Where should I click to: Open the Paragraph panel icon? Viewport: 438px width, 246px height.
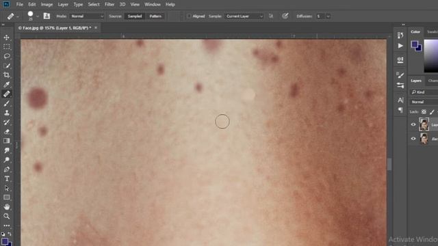400,110
